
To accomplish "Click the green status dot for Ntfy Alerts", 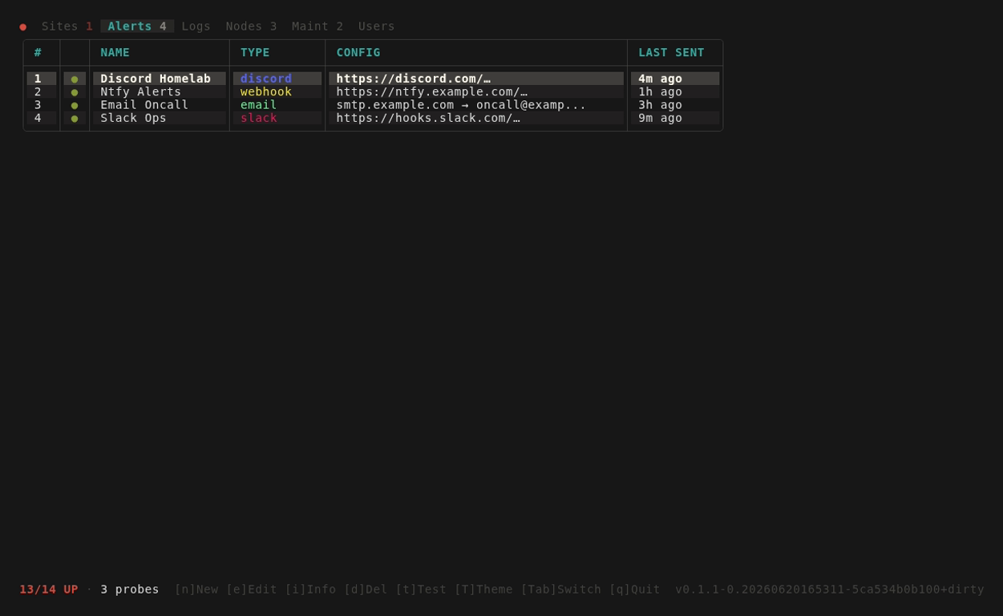I will tap(75, 92).
